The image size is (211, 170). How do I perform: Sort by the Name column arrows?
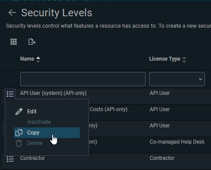[38, 59]
